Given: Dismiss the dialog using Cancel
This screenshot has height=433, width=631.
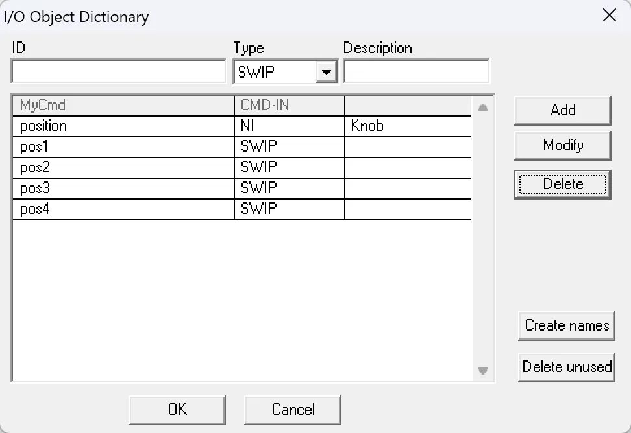Looking at the screenshot, I should coord(292,410).
